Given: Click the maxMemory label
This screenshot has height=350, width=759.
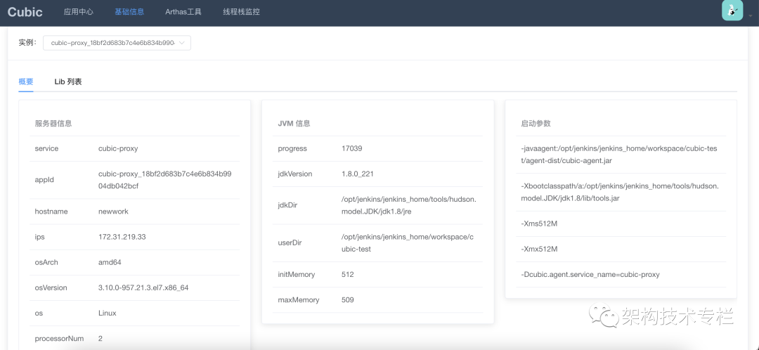Looking at the screenshot, I should [x=299, y=299].
